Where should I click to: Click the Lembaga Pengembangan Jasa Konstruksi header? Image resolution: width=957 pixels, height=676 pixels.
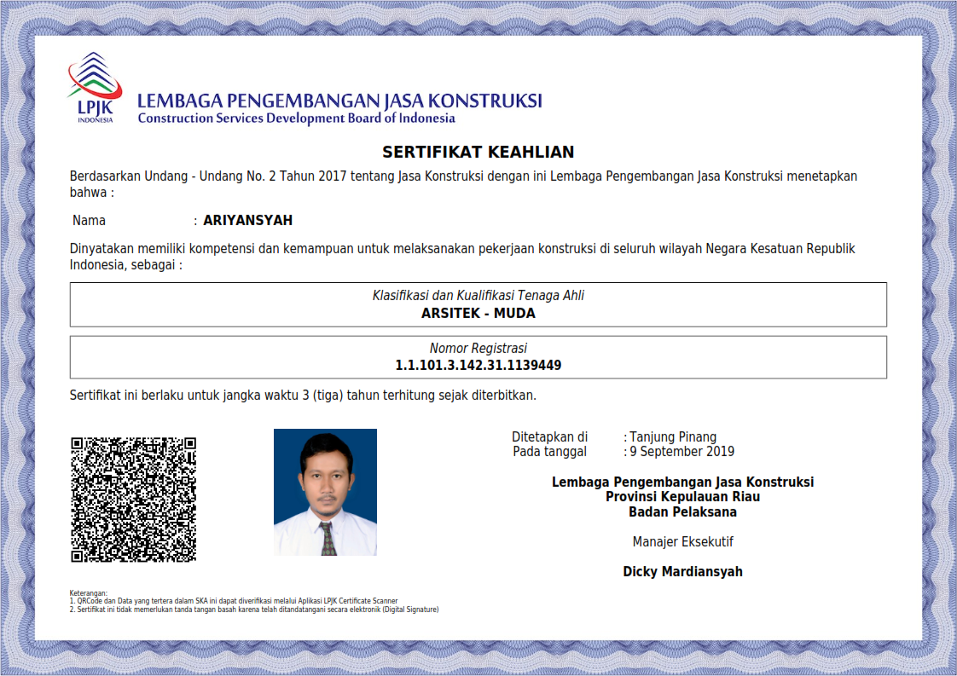[x=339, y=100]
